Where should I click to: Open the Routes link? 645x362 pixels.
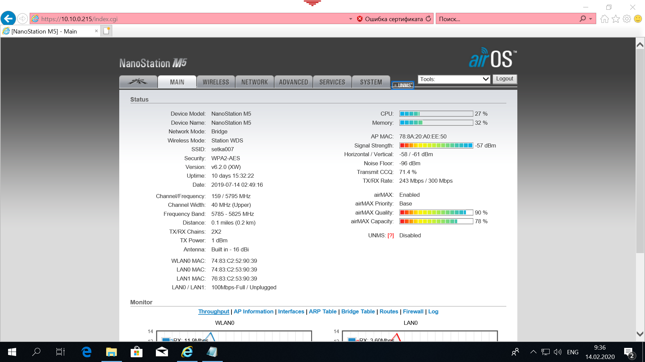(389, 311)
